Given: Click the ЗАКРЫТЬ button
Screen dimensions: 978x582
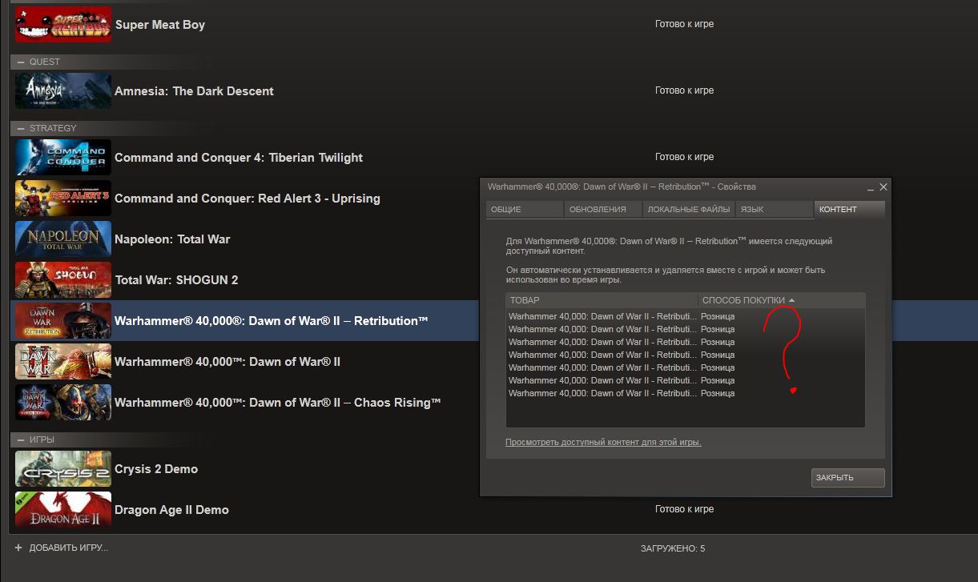Looking at the screenshot, I should point(847,477).
